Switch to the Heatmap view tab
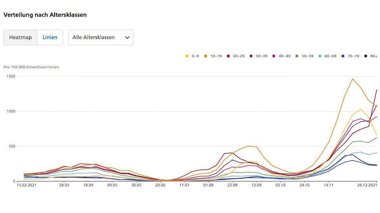 [x=21, y=38]
